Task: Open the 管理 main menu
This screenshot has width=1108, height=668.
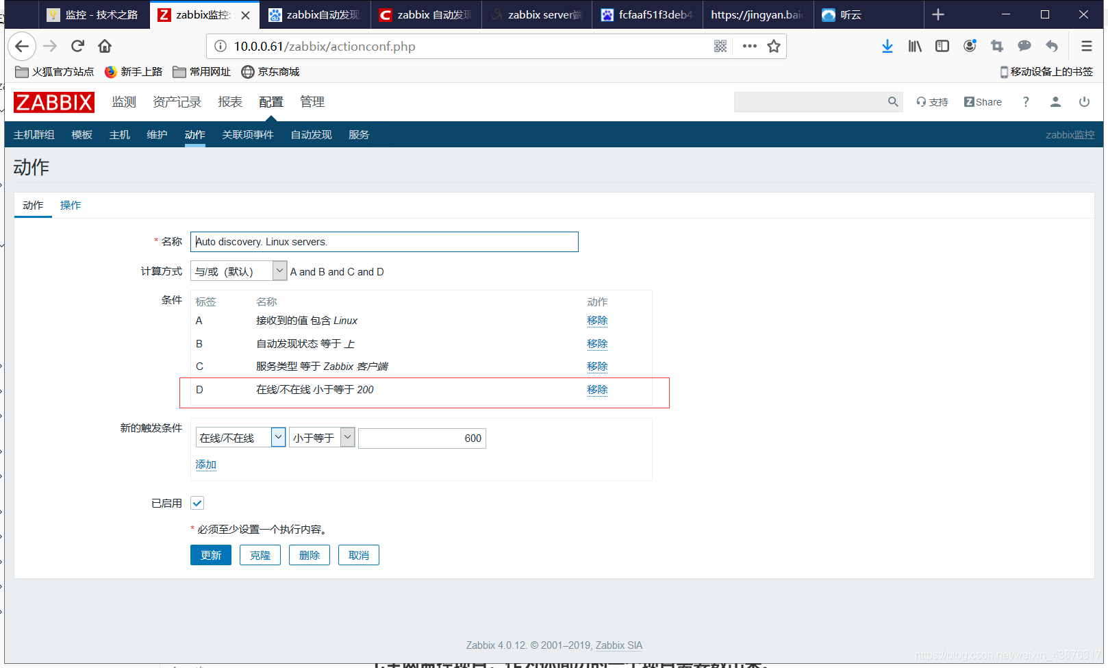Action: point(312,101)
